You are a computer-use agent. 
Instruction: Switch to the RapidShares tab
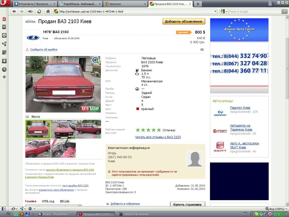tap(80, 4)
